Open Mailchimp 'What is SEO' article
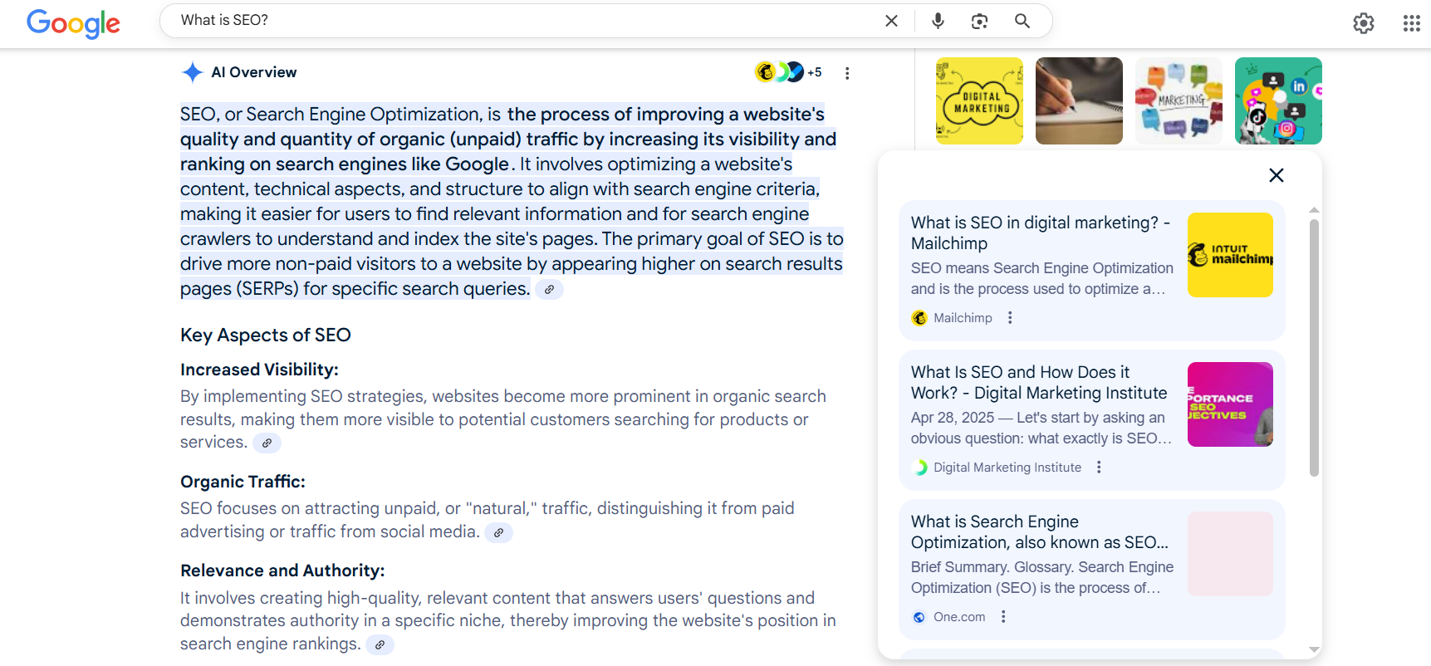 [1040, 233]
